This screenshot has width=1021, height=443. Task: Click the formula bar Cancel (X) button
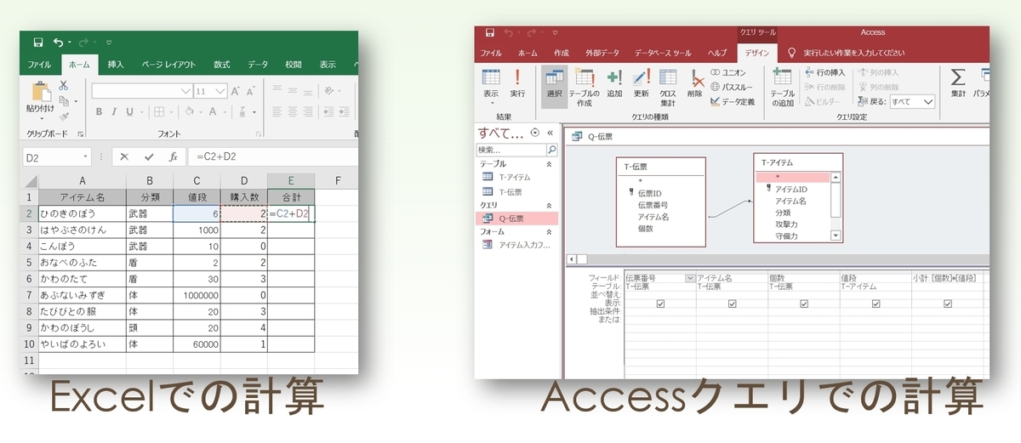click(x=124, y=157)
